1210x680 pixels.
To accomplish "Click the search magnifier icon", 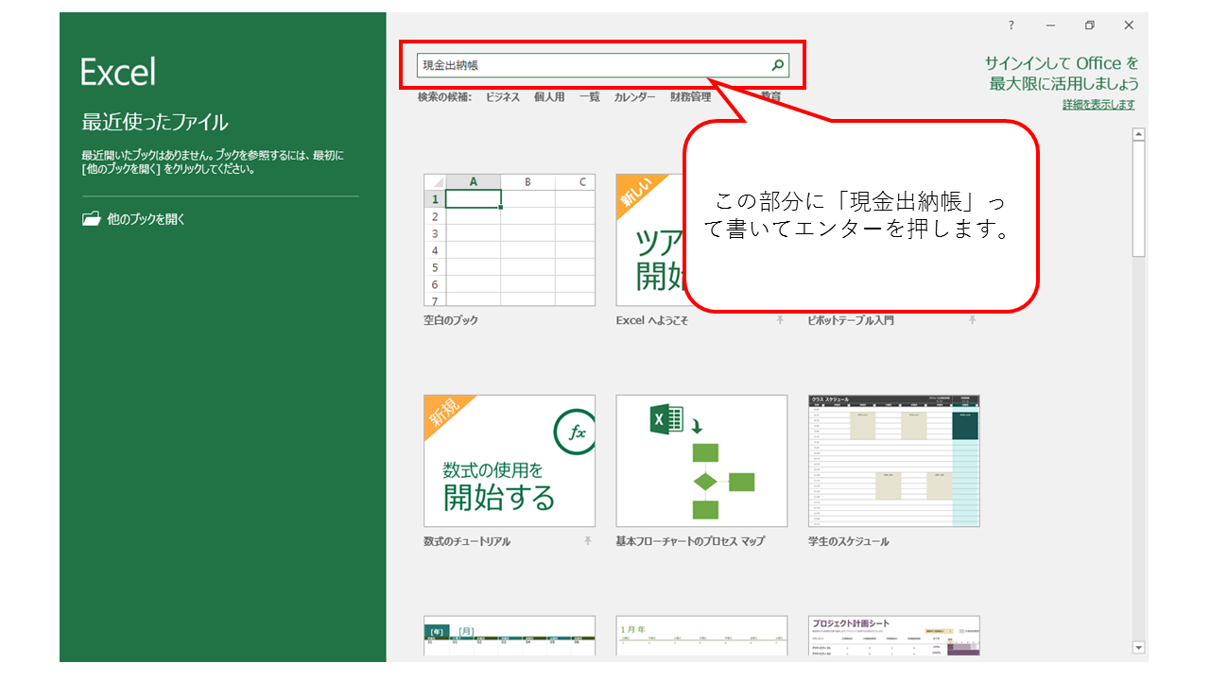I will pos(778,65).
